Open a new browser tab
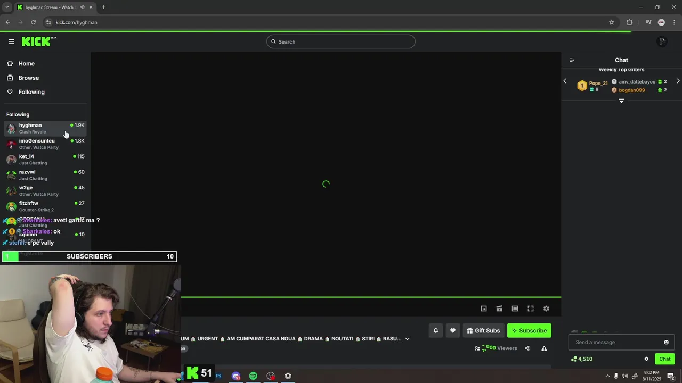Image resolution: width=682 pixels, height=383 pixels. point(103,7)
